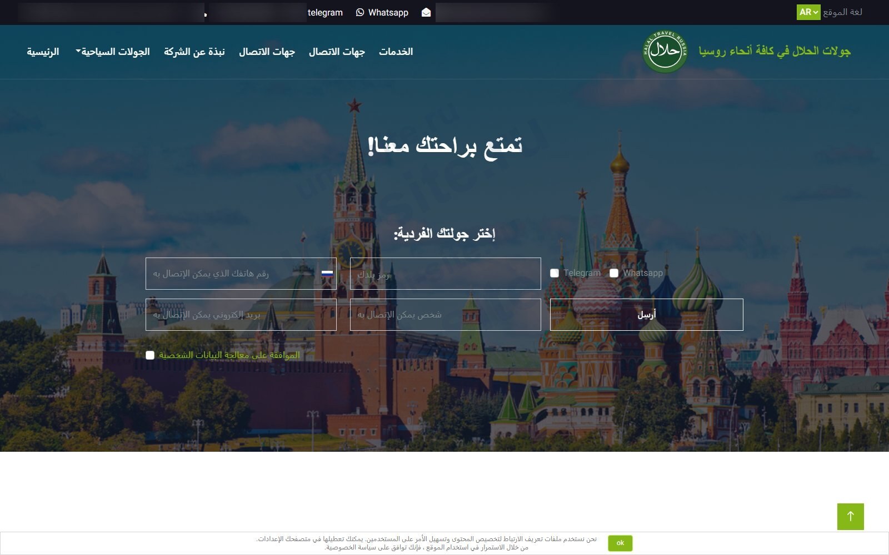This screenshot has height=555, width=889.
Task: Click the Halal Travel Russia logo
Action: 665,51
